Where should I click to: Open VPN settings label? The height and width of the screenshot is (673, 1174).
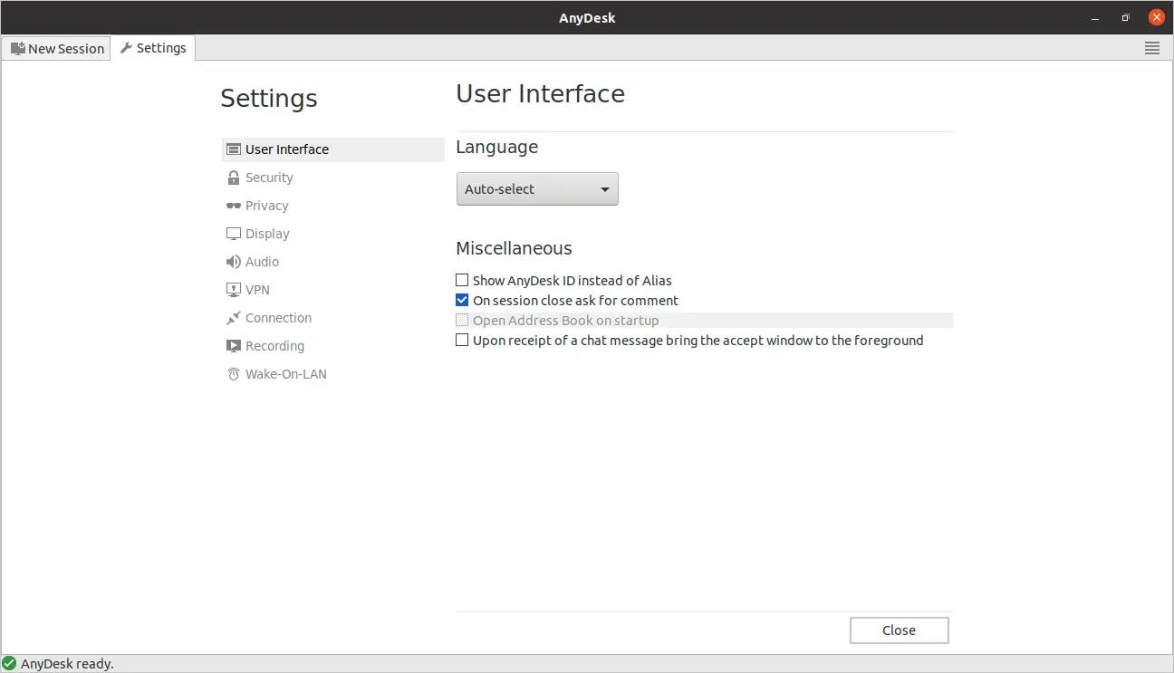[x=257, y=290]
